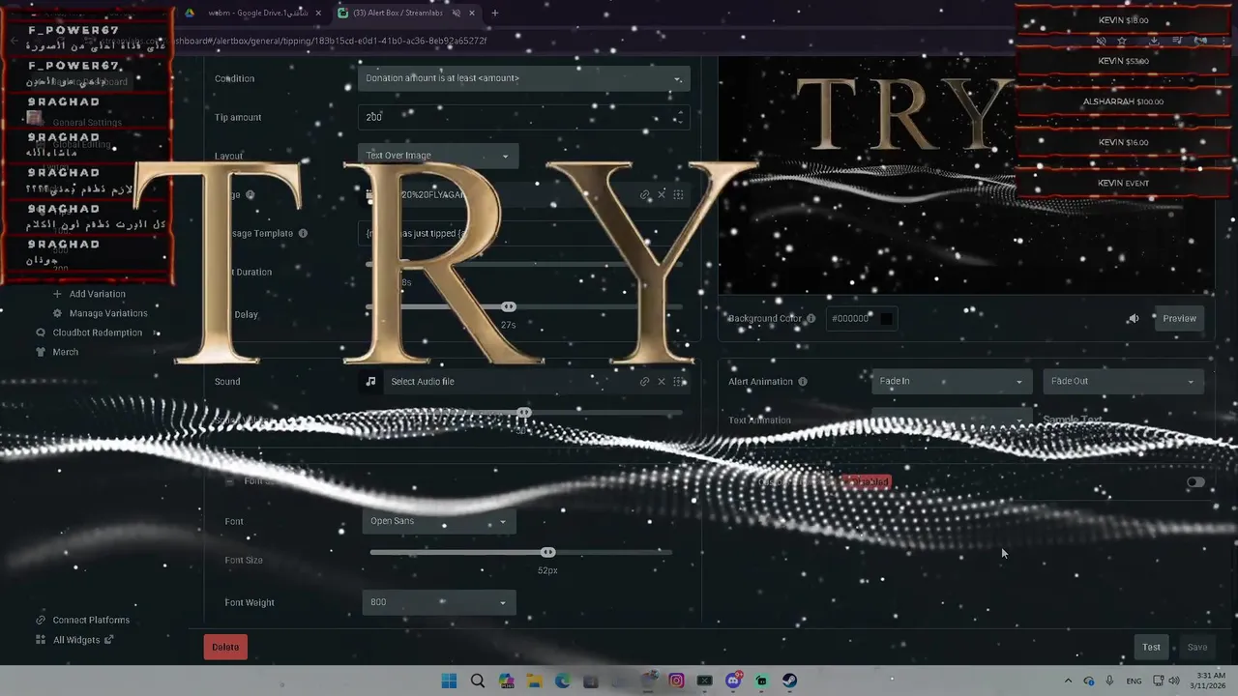The width and height of the screenshot is (1238, 696).
Task: Click the Cloudbot Redemption sidebar item
Action: (98, 333)
